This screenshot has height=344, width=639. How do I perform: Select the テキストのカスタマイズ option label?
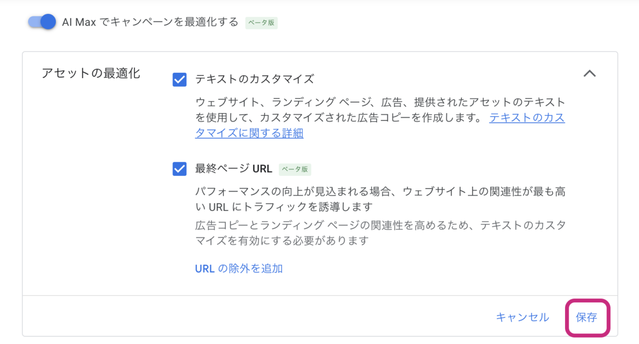coord(255,80)
